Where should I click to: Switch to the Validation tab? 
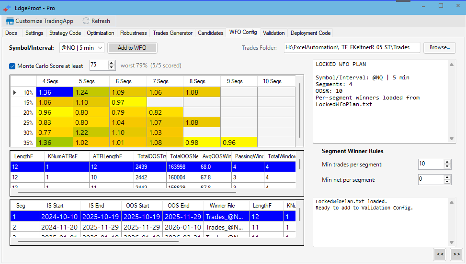[x=274, y=33]
